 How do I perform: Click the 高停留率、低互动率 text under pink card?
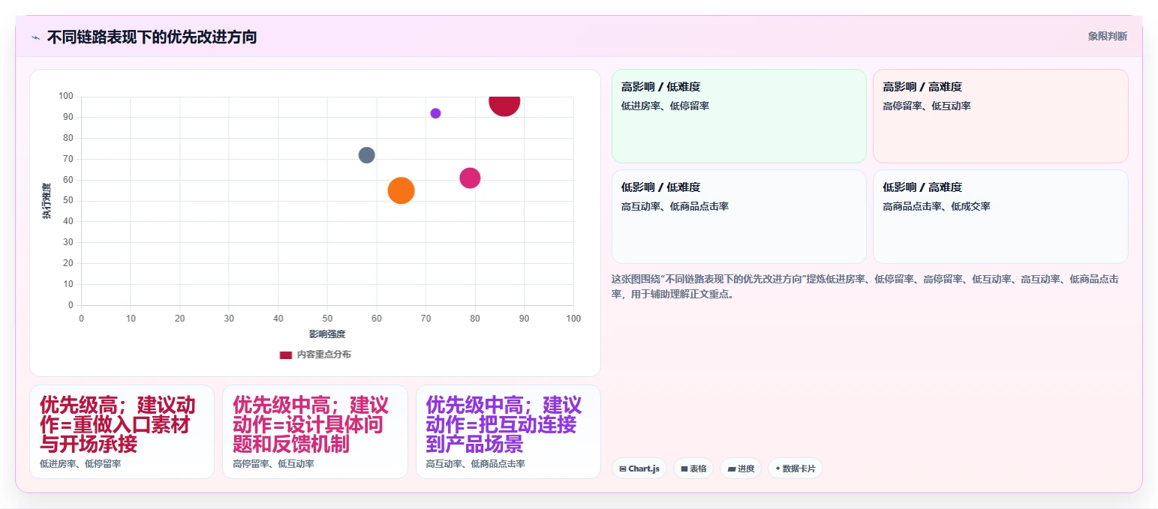click(273, 464)
